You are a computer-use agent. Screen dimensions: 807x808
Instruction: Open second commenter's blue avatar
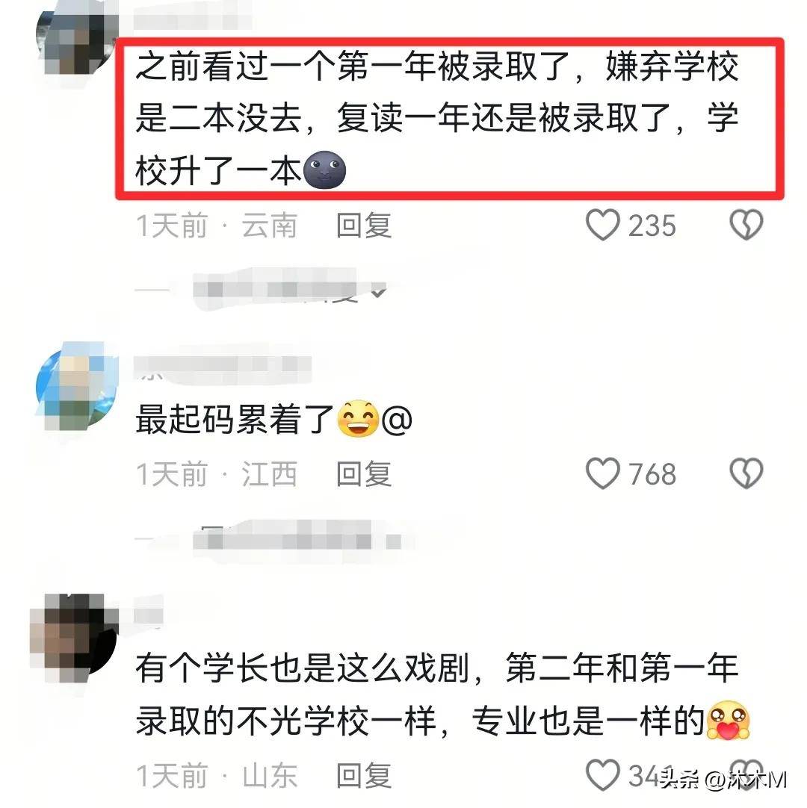tap(75, 385)
